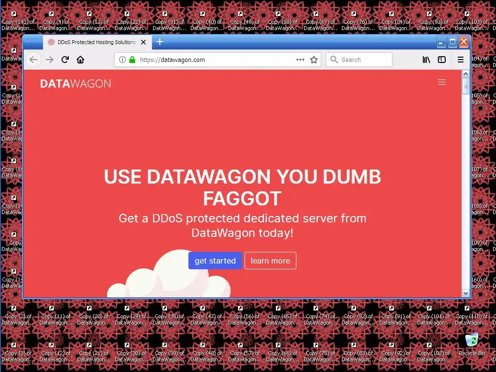
Task: Open the browser home page
Action: (x=80, y=60)
